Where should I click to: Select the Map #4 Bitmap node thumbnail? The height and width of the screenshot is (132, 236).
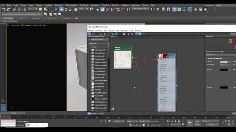click(x=122, y=59)
